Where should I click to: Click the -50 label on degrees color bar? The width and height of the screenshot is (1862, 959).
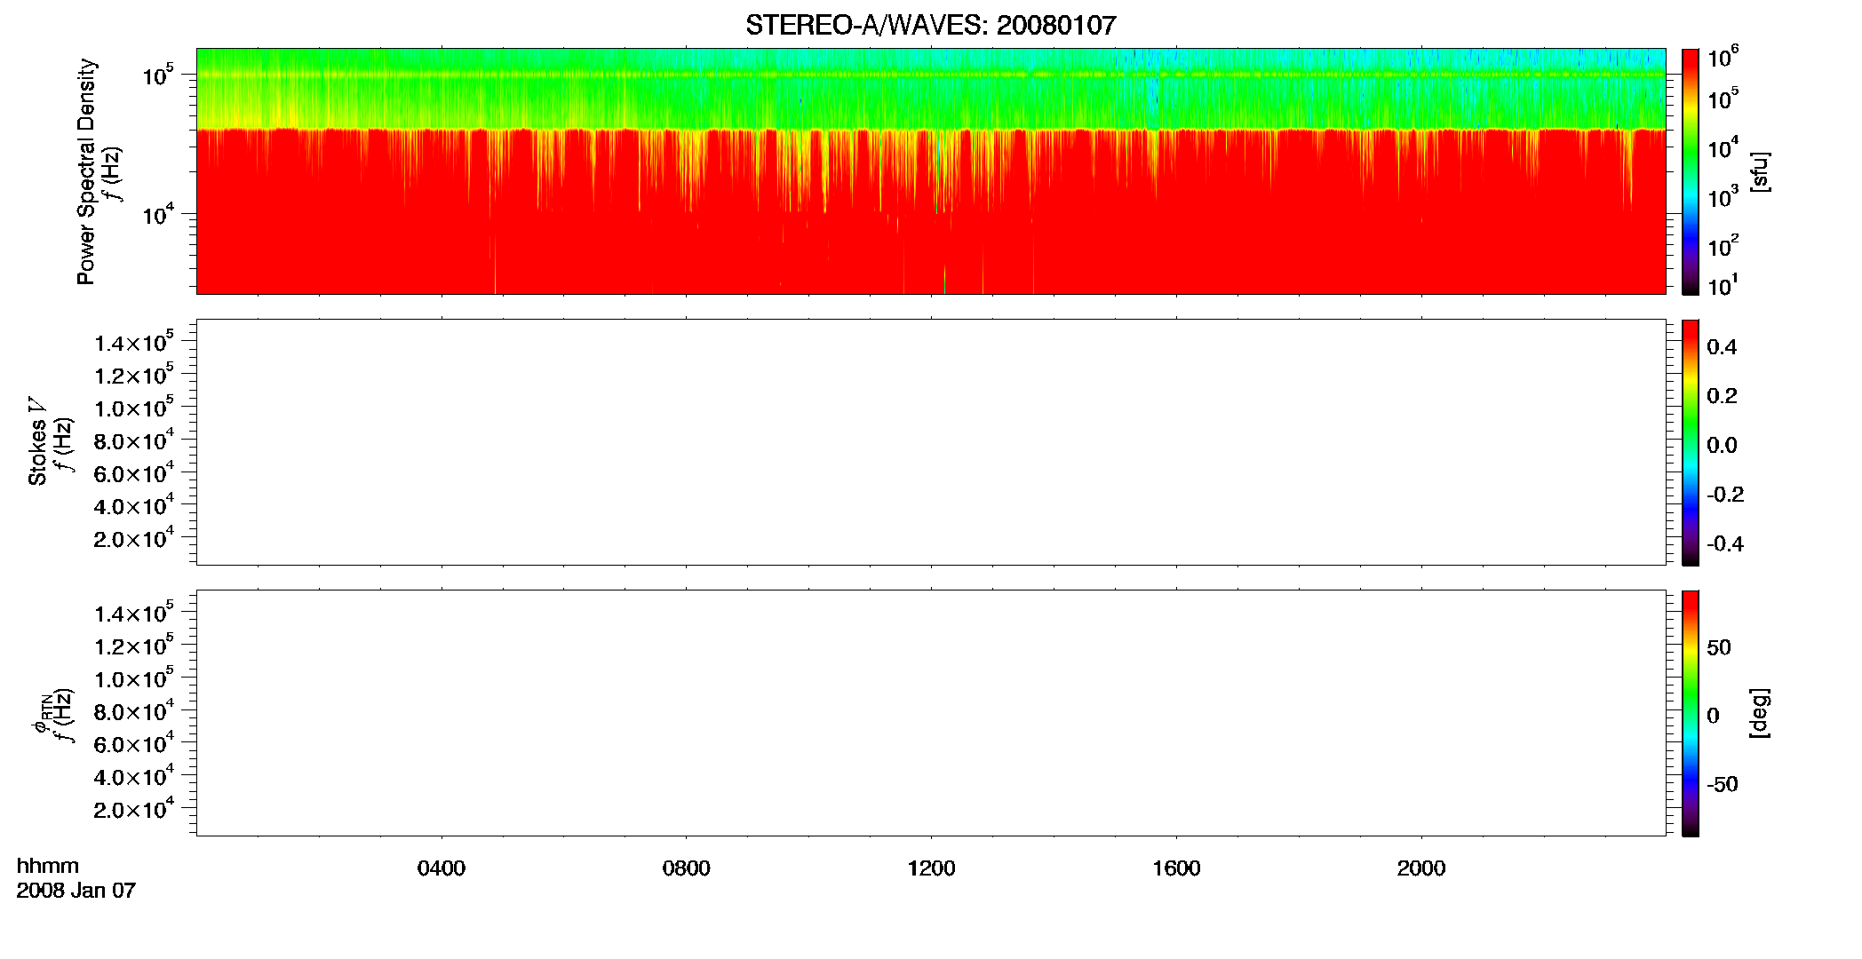1723,785
